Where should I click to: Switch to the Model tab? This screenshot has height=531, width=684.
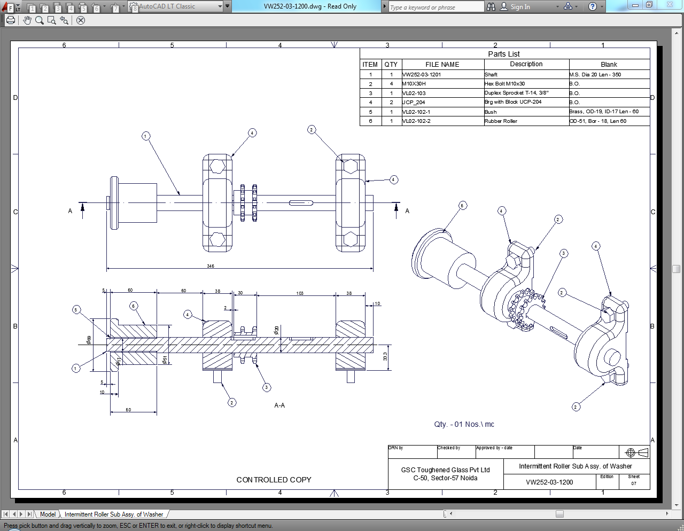[x=48, y=514]
